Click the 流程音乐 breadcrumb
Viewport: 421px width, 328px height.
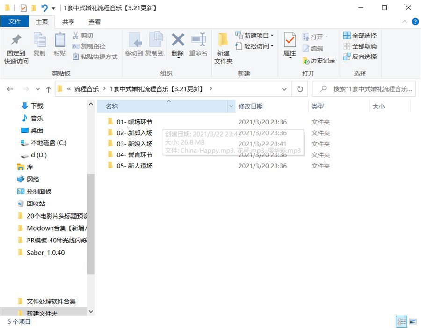(87, 89)
